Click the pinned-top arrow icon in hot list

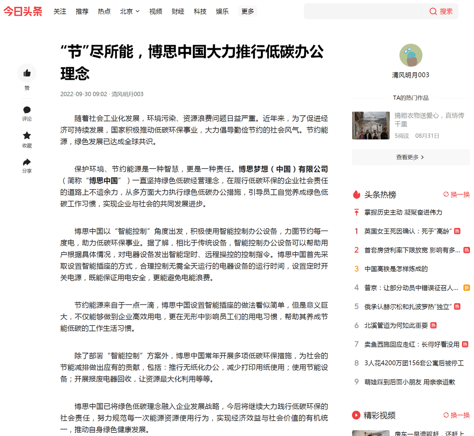(x=357, y=212)
